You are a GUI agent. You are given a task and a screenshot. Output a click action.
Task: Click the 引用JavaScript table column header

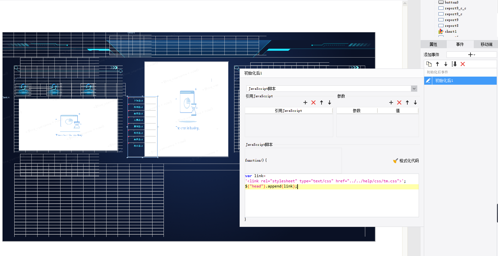(289, 111)
